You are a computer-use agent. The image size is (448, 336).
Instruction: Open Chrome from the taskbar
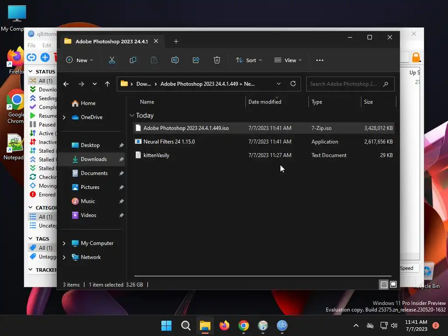pos(244,325)
